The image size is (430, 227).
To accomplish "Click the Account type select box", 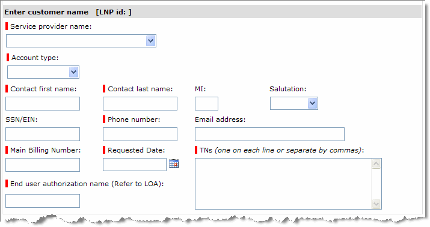I will point(43,72).
